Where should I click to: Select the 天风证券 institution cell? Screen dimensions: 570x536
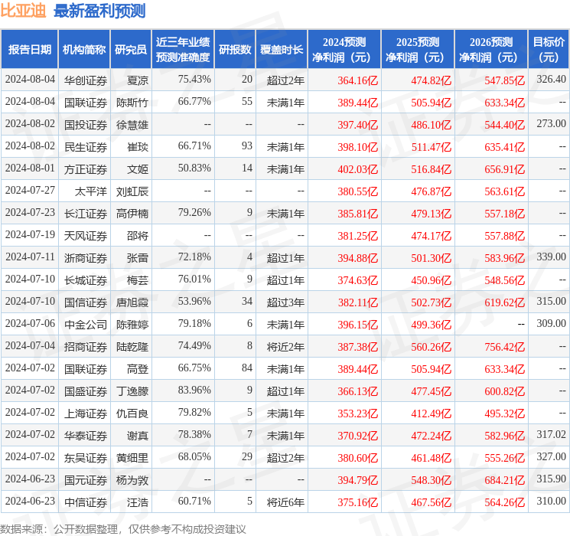tap(86, 235)
